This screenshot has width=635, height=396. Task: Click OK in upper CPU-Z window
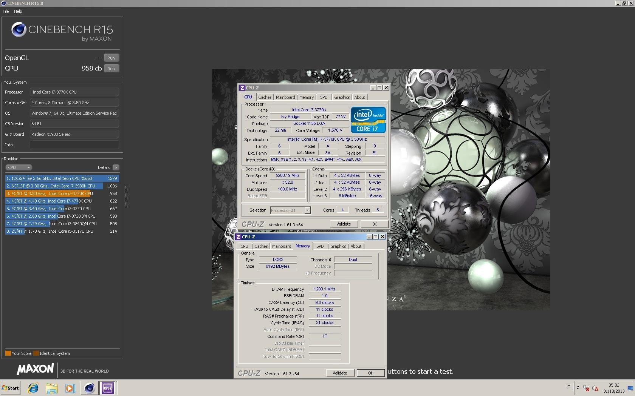[374, 224]
